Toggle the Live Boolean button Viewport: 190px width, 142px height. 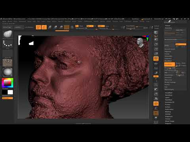(x=29, y=27)
